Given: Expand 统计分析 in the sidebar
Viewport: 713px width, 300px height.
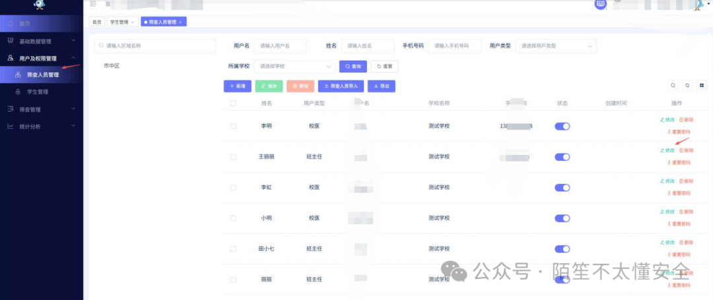Looking at the screenshot, I should [42, 126].
